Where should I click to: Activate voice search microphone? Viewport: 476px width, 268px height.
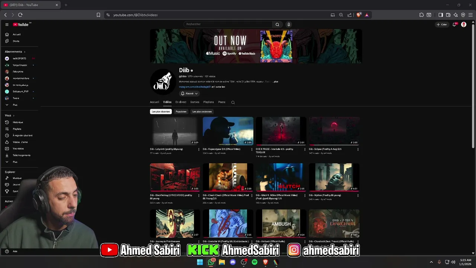(289, 25)
